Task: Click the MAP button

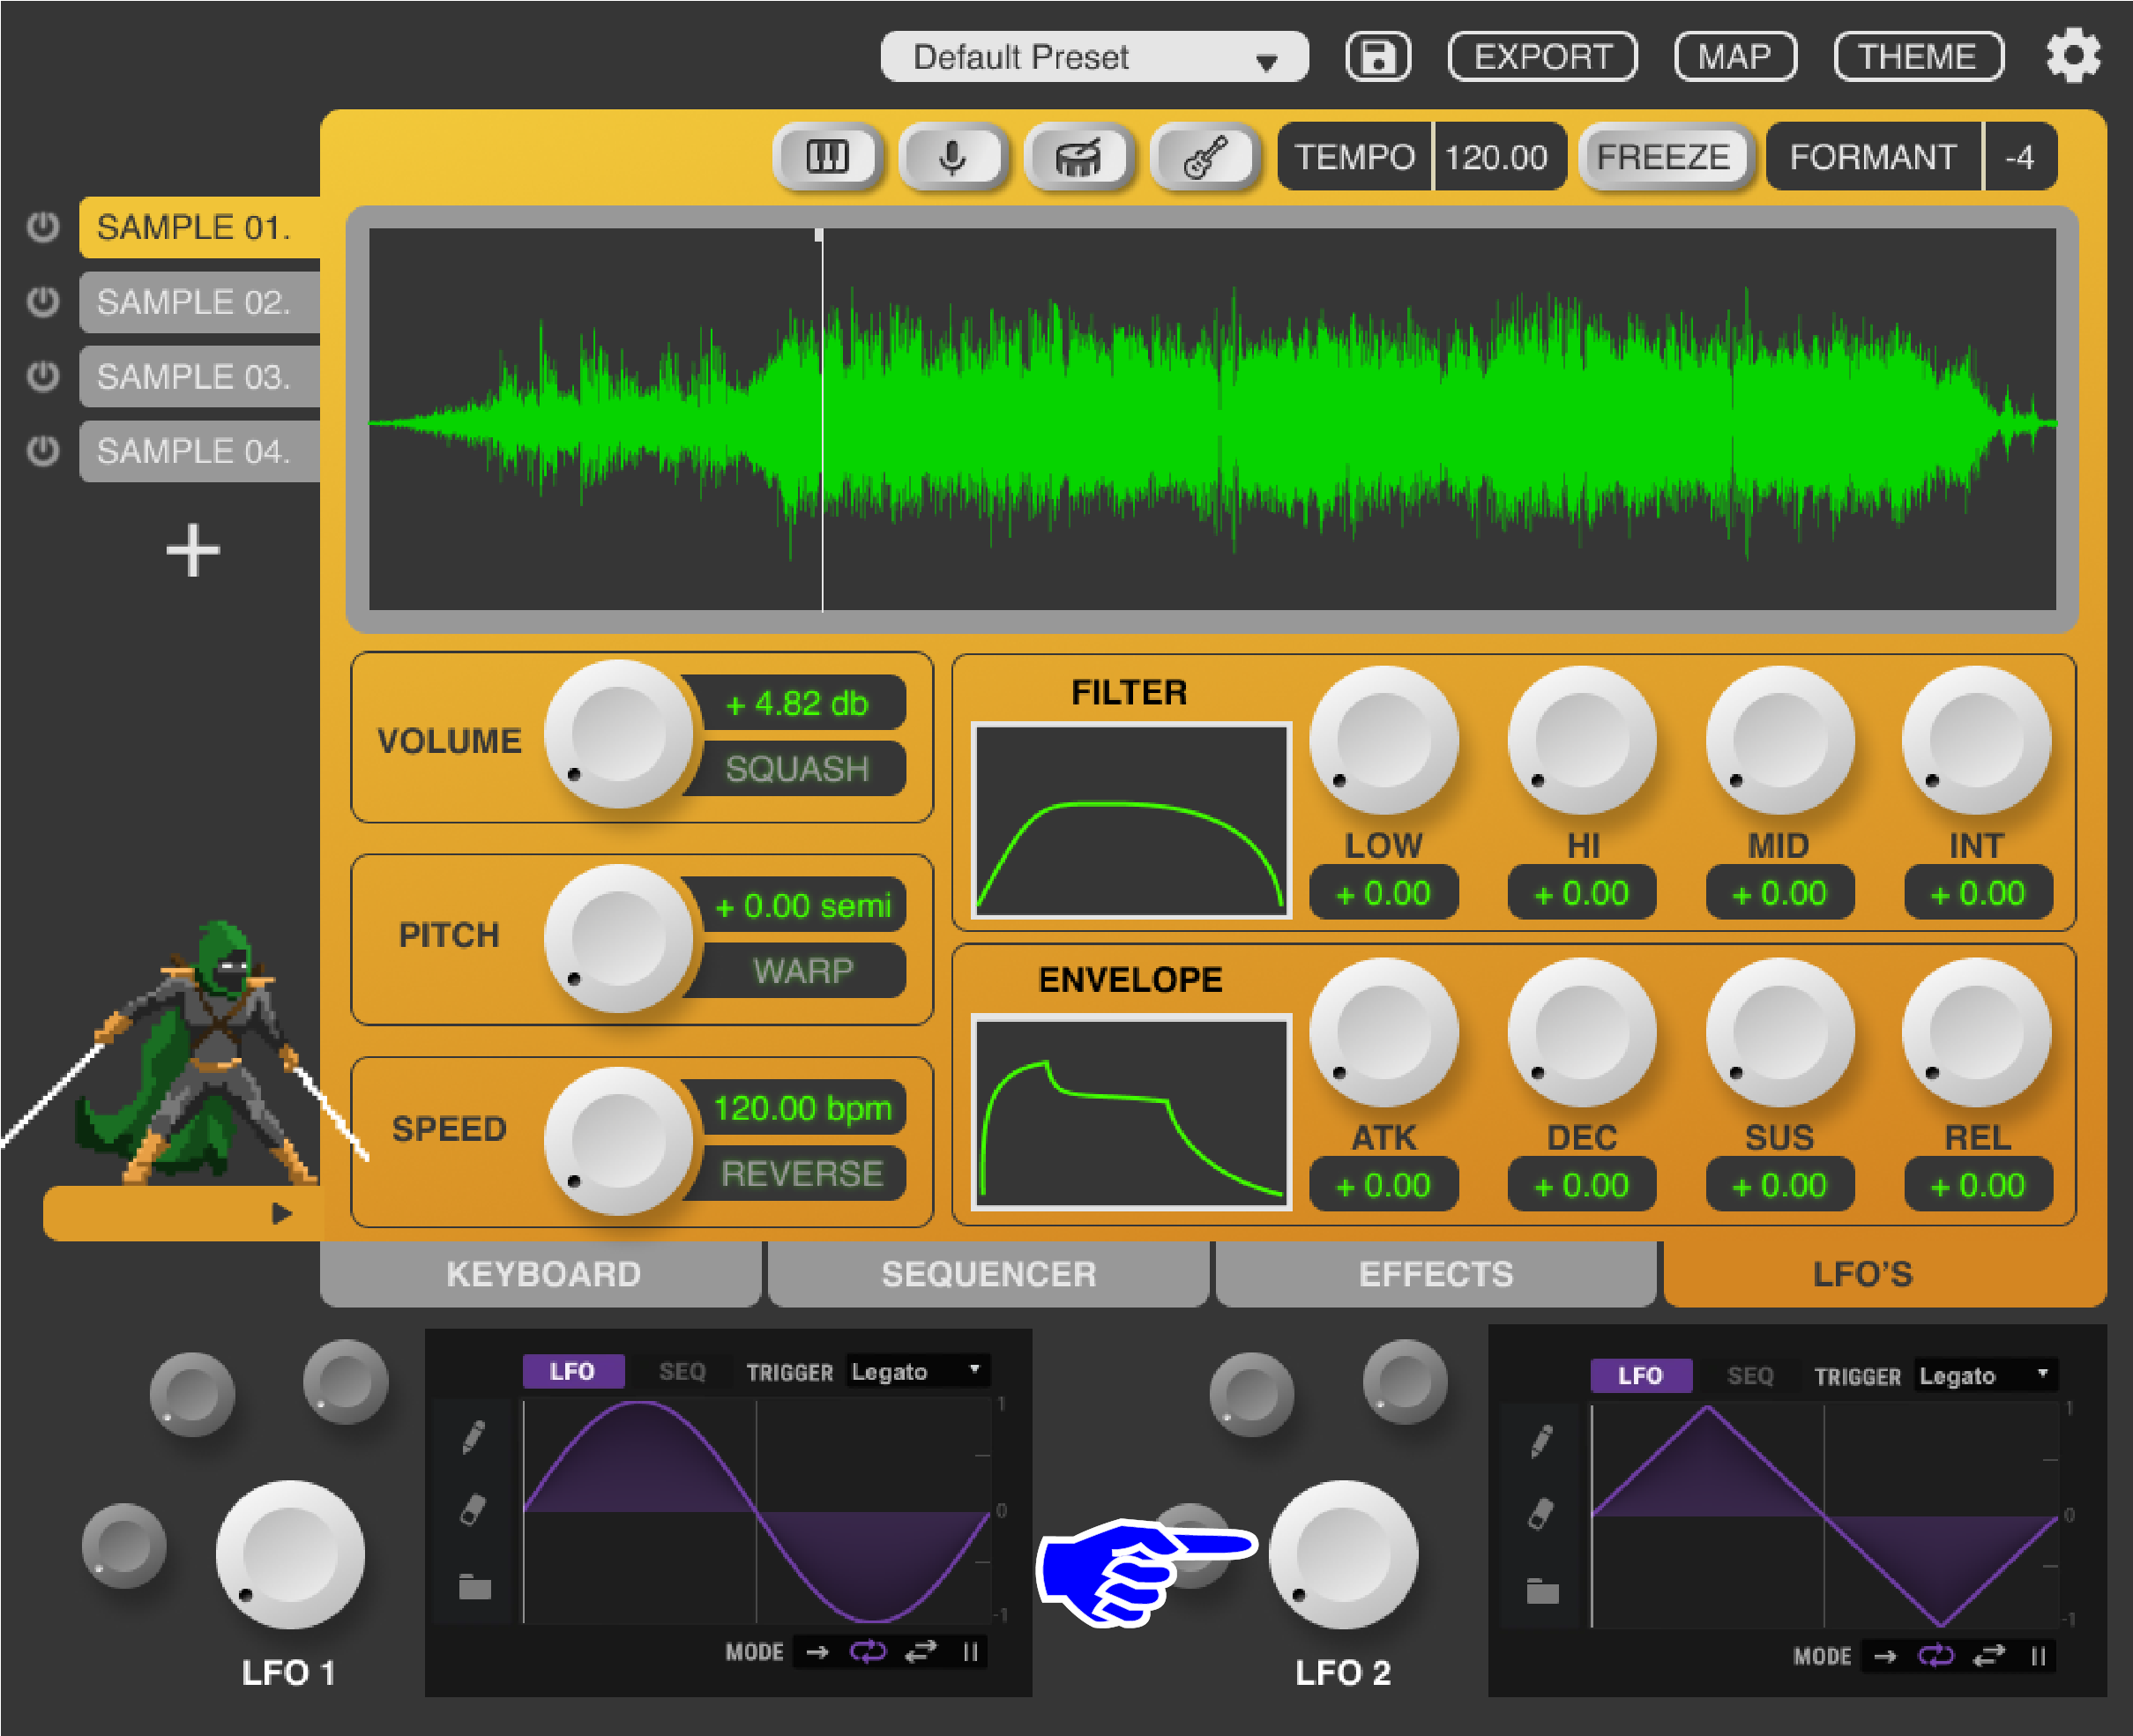Action: tap(1735, 57)
